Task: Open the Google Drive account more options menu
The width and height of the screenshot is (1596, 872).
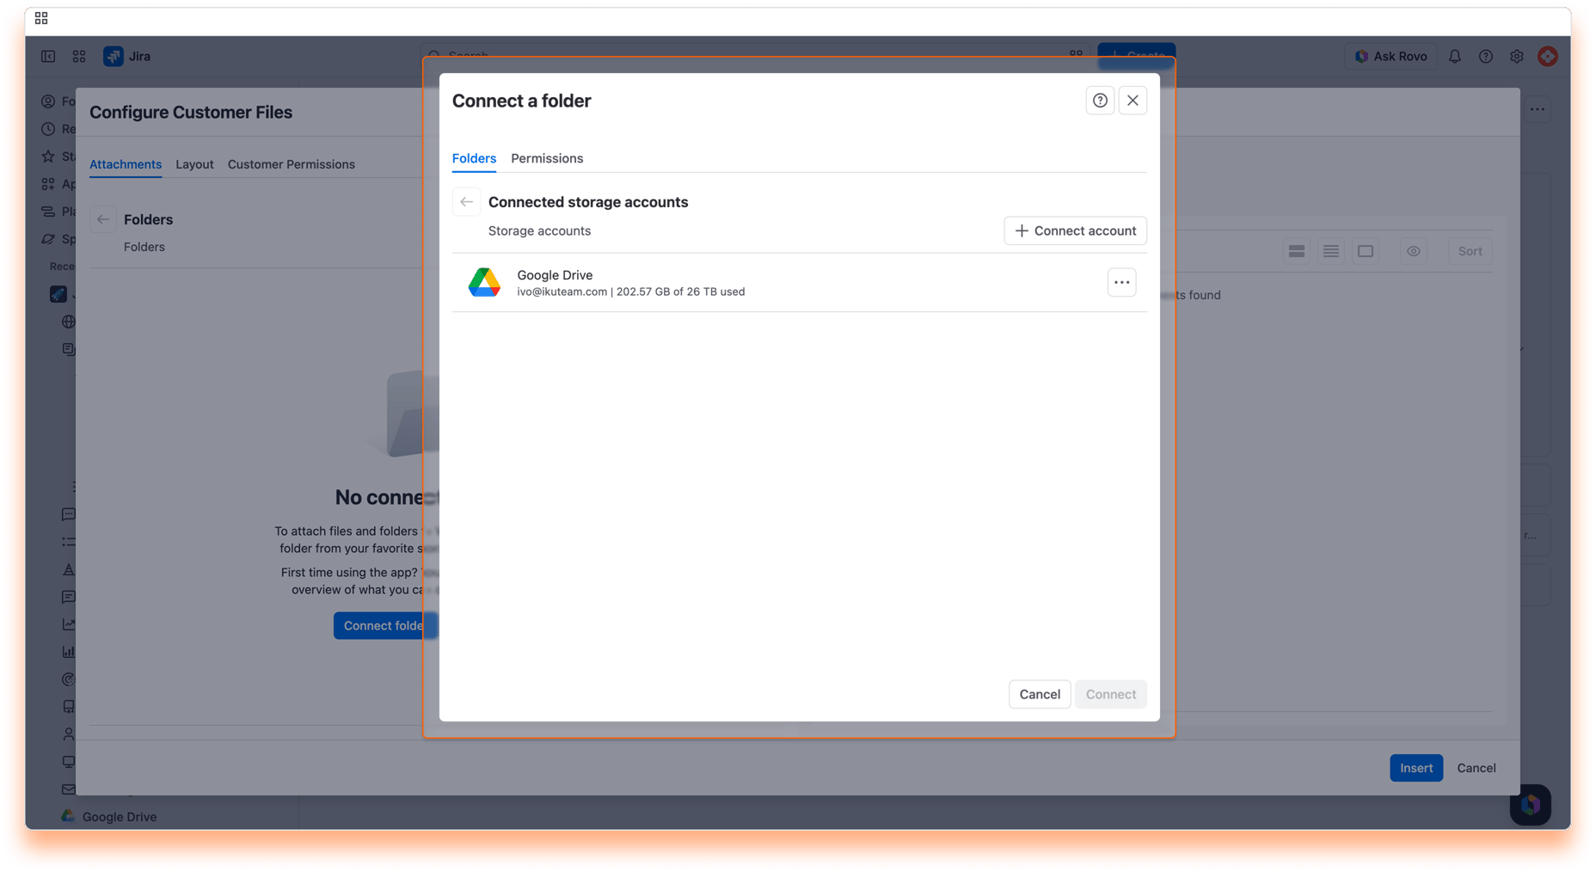Action: [x=1121, y=282]
